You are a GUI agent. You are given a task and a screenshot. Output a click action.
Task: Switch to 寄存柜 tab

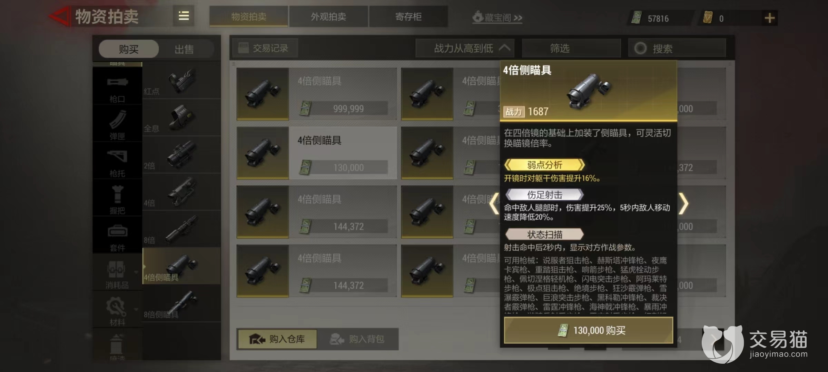[x=408, y=17]
